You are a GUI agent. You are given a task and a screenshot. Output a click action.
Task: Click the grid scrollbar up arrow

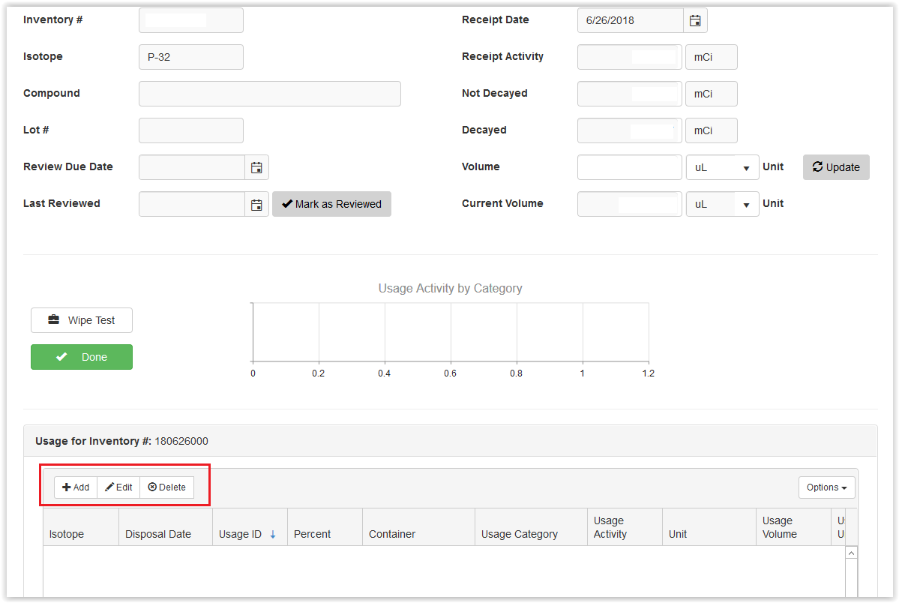coord(851,553)
